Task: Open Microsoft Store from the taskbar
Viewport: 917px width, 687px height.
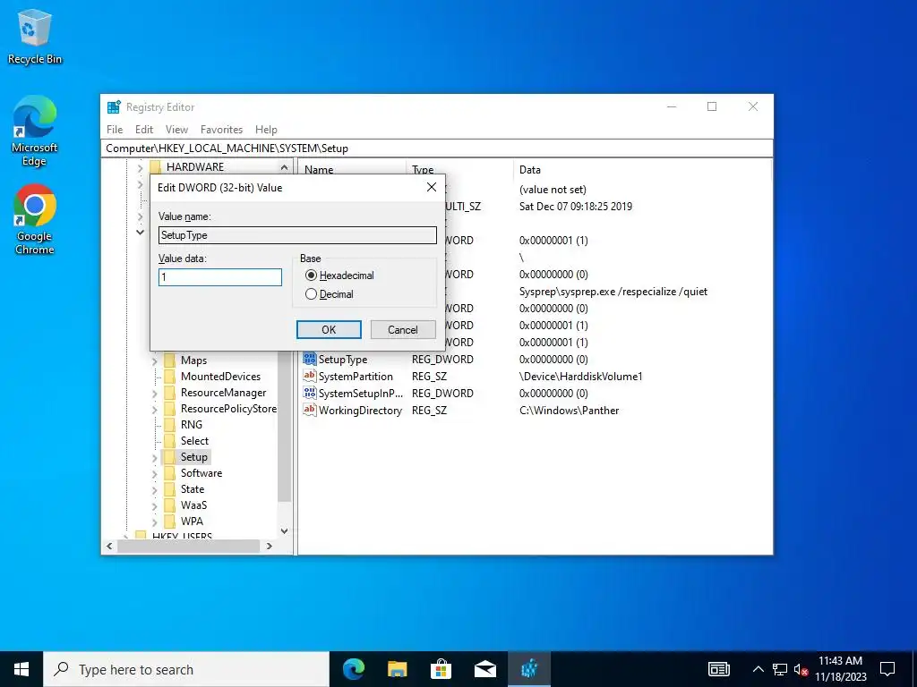Action: click(441, 669)
